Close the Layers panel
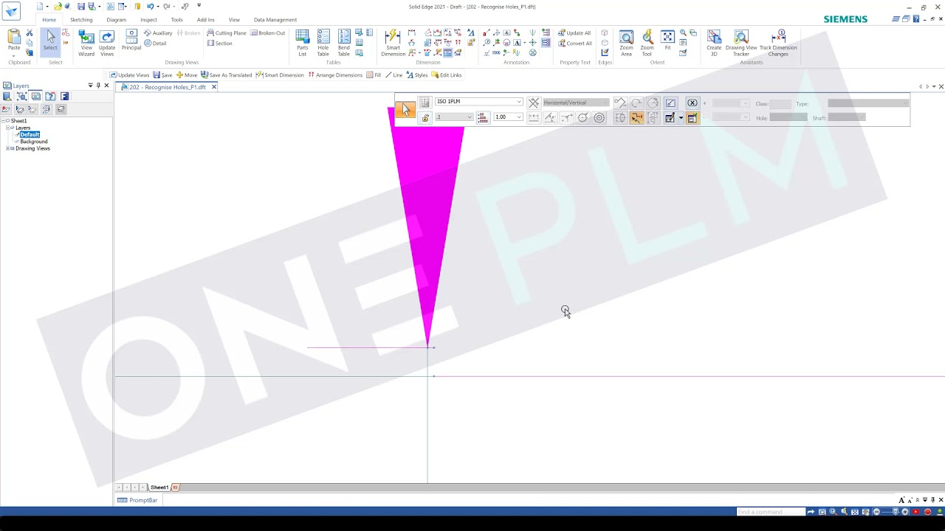Viewport: 945px width, 531px height. pos(106,86)
